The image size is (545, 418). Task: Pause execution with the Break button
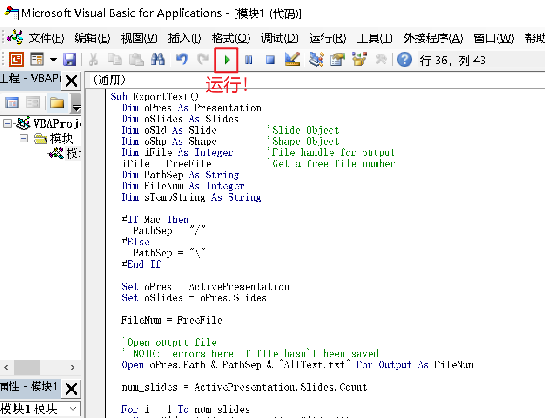[x=249, y=60]
